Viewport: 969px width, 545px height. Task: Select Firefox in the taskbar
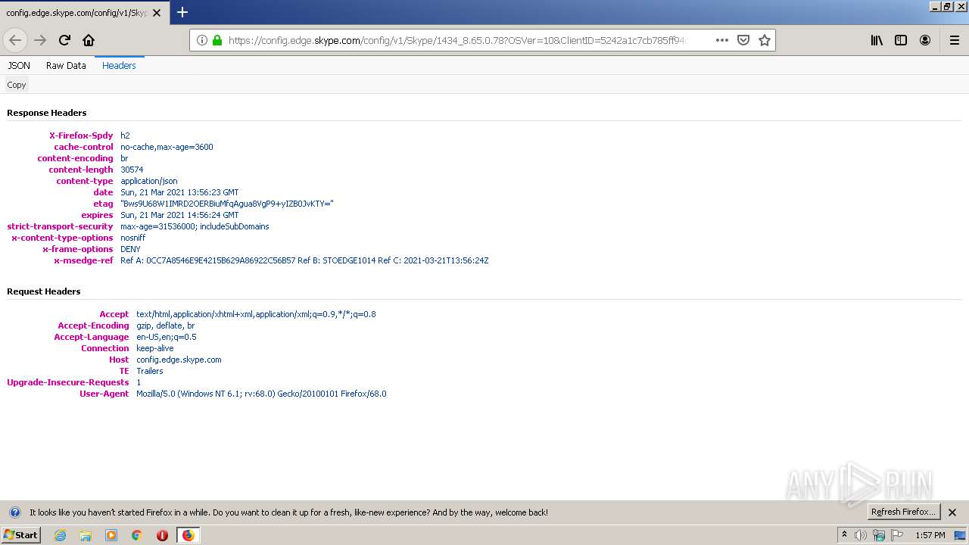tap(188, 535)
